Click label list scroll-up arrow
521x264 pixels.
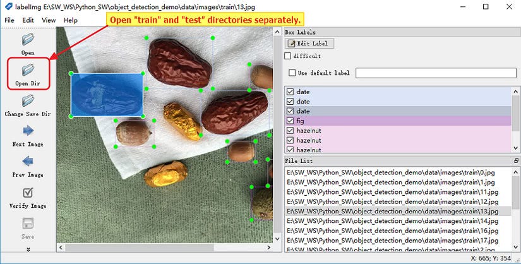pos(516,92)
